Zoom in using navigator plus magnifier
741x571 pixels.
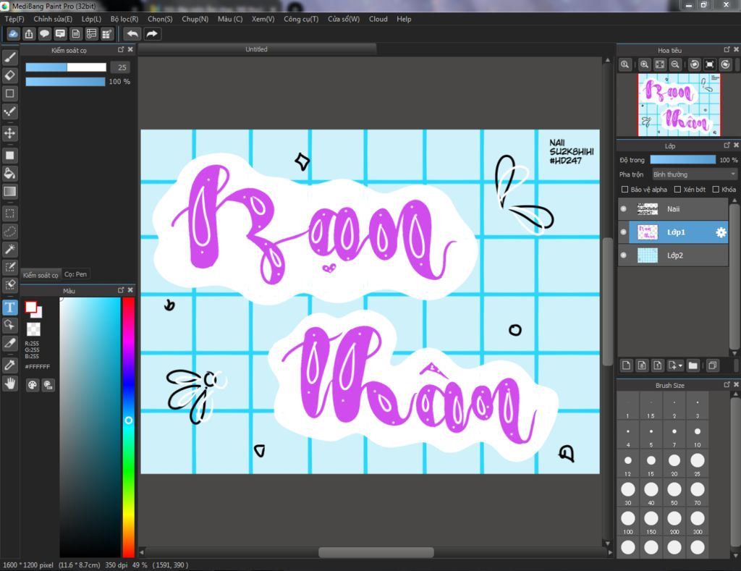pos(644,64)
